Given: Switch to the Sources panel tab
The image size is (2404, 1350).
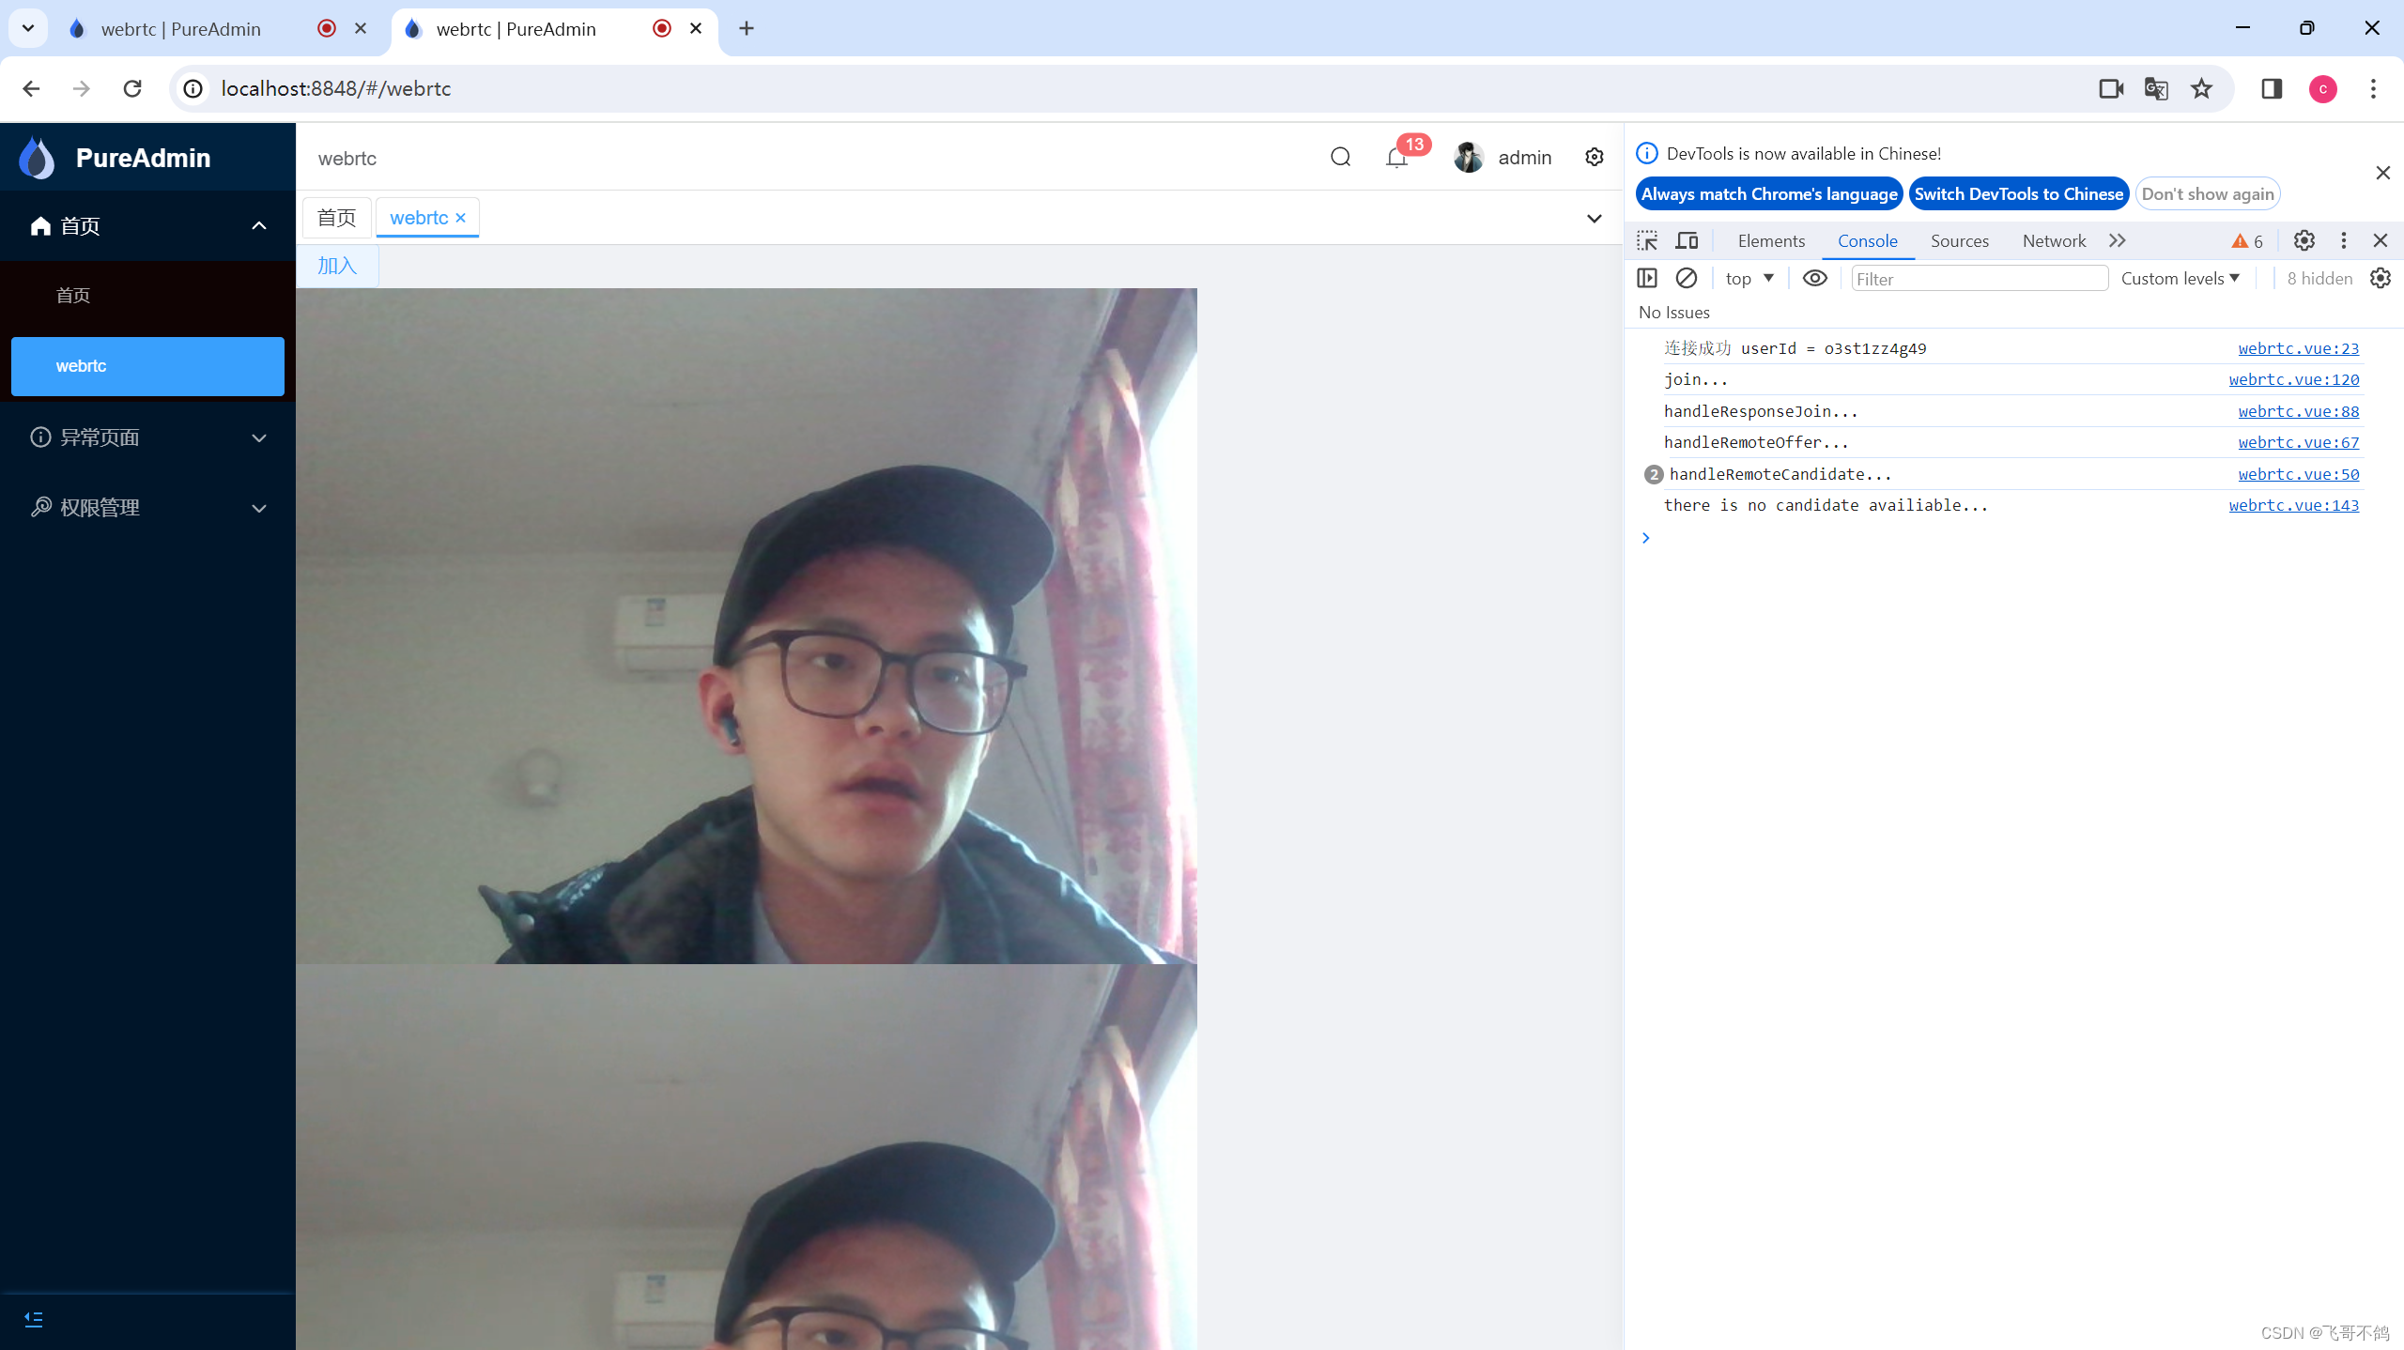Looking at the screenshot, I should [x=1960, y=239].
